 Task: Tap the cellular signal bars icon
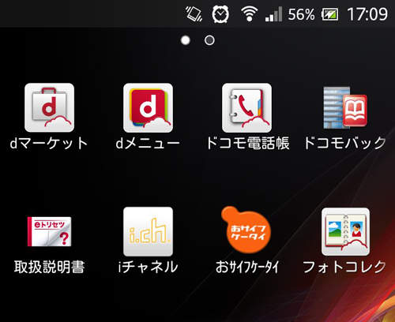point(273,14)
